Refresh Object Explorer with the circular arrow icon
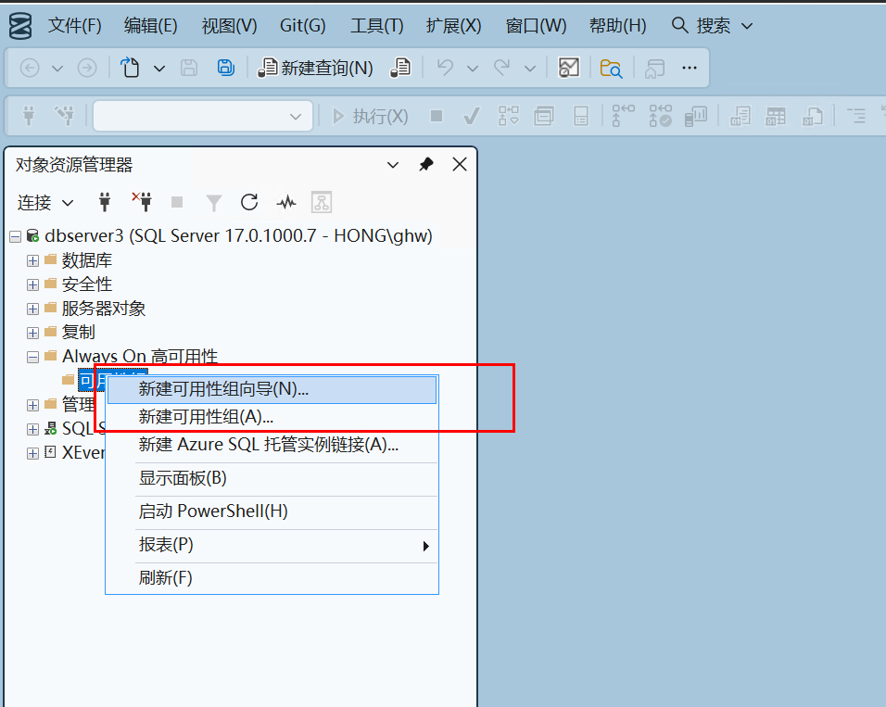 tap(249, 202)
